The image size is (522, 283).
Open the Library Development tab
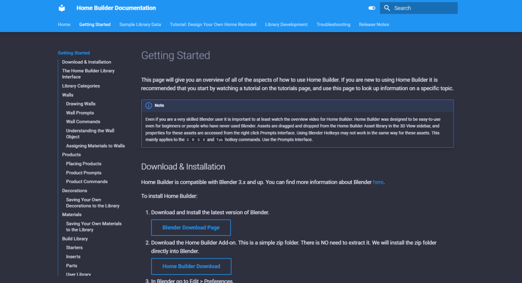tap(286, 24)
